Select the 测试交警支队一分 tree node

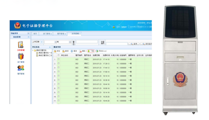[x=44, y=53]
